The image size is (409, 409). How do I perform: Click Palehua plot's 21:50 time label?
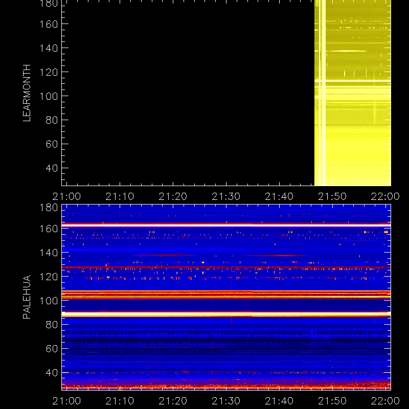coord(332,401)
